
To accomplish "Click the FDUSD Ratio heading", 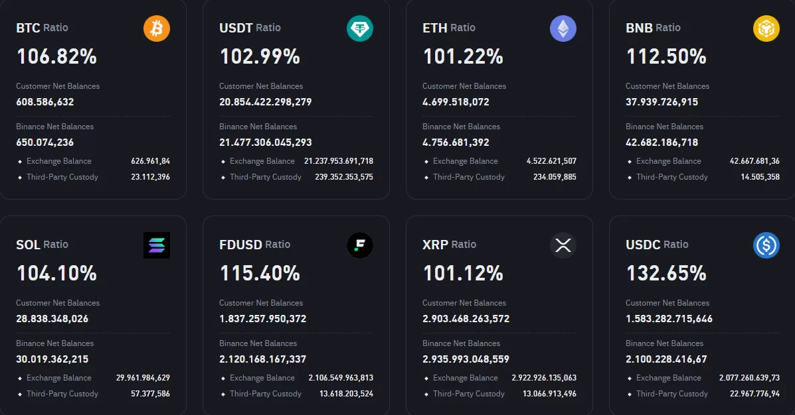I will pyautogui.click(x=254, y=245).
